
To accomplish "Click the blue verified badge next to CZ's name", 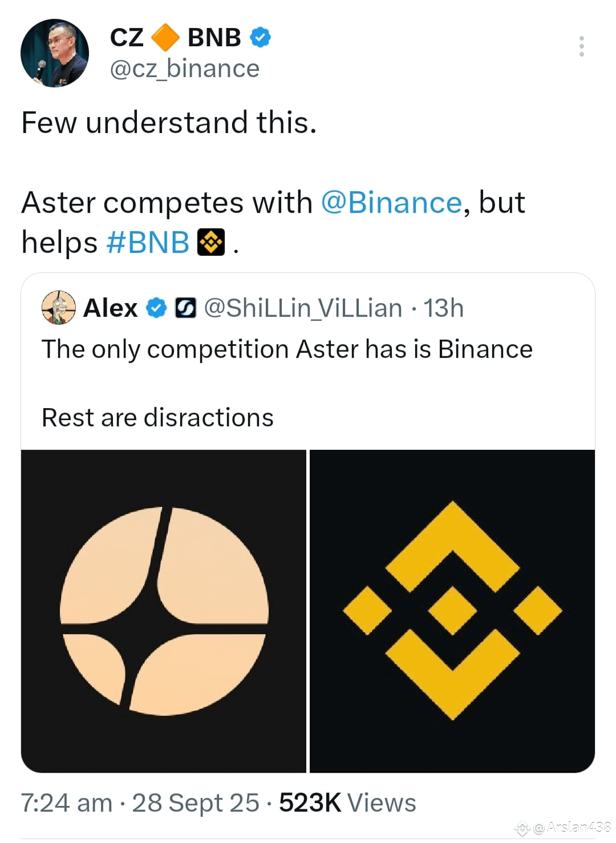I will point(260,37).
